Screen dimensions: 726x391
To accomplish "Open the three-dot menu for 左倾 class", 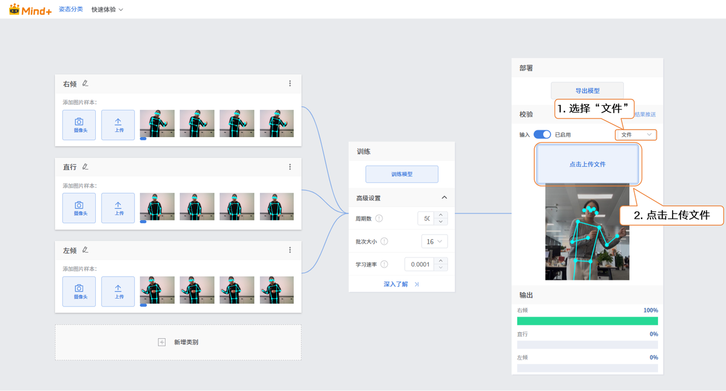I will [x=290, y=250].
